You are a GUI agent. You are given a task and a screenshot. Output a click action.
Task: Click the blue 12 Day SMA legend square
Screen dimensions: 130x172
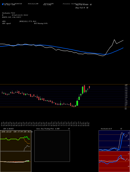pyautogui.click(x=3, y=4)
